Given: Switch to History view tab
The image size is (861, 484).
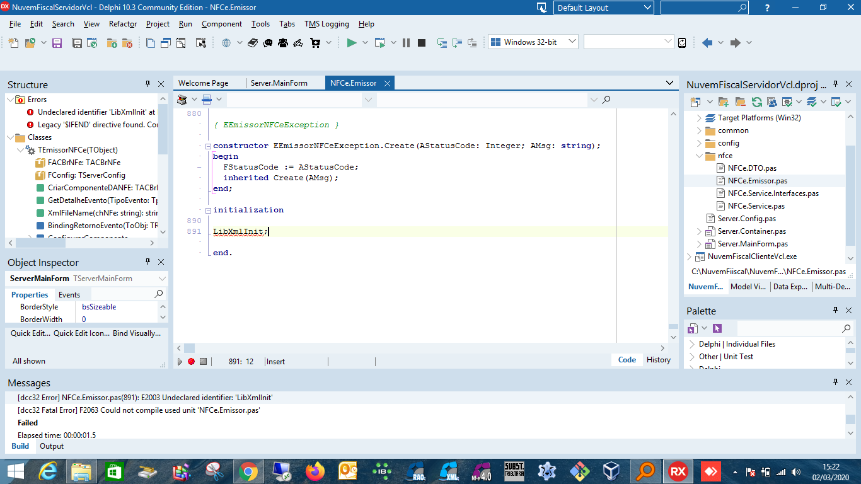Looking at the screenshot, I should [659, 360].
